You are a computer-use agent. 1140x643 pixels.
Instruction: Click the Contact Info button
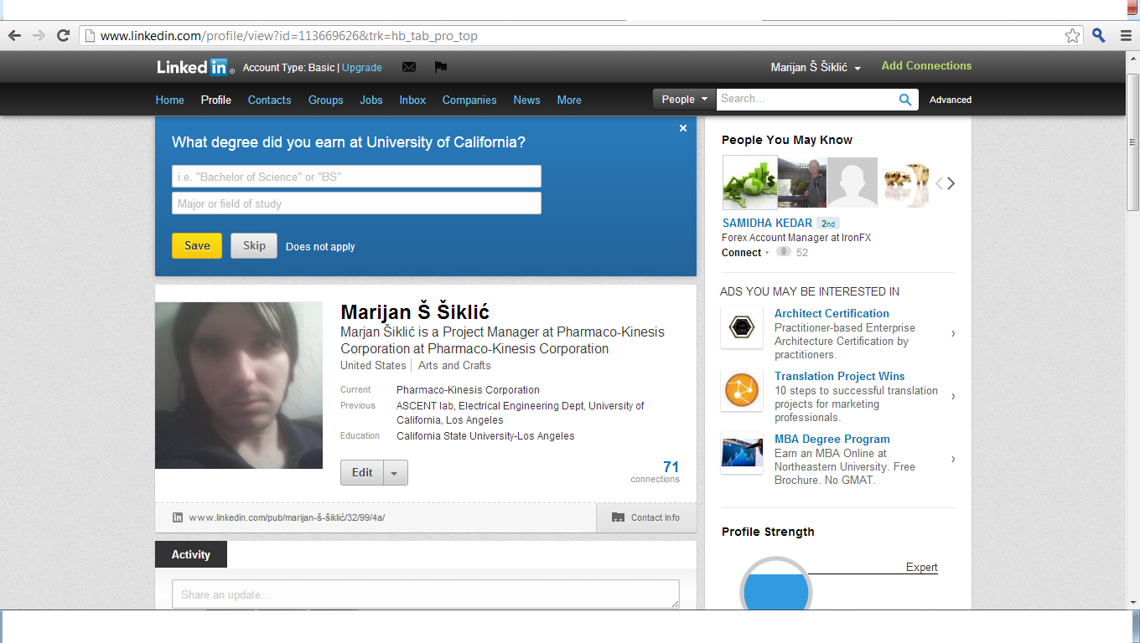tap(646, 517)
